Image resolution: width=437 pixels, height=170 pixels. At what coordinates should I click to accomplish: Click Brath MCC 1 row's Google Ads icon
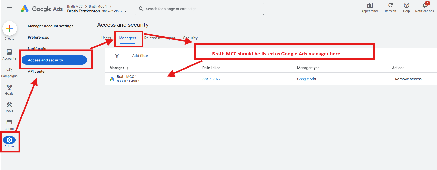[x=112, y=79]
